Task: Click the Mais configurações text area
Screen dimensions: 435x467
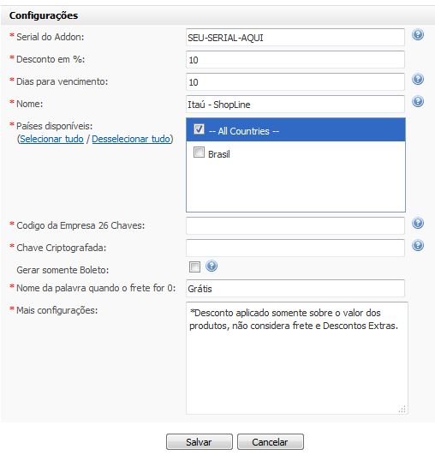Action: (297, 358)
